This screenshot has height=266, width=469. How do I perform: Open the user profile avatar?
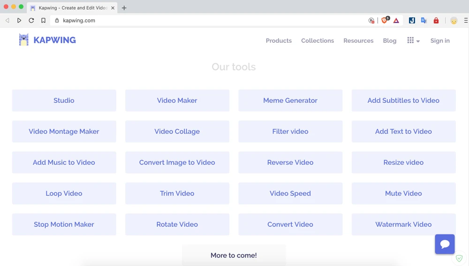click(454, 20)
